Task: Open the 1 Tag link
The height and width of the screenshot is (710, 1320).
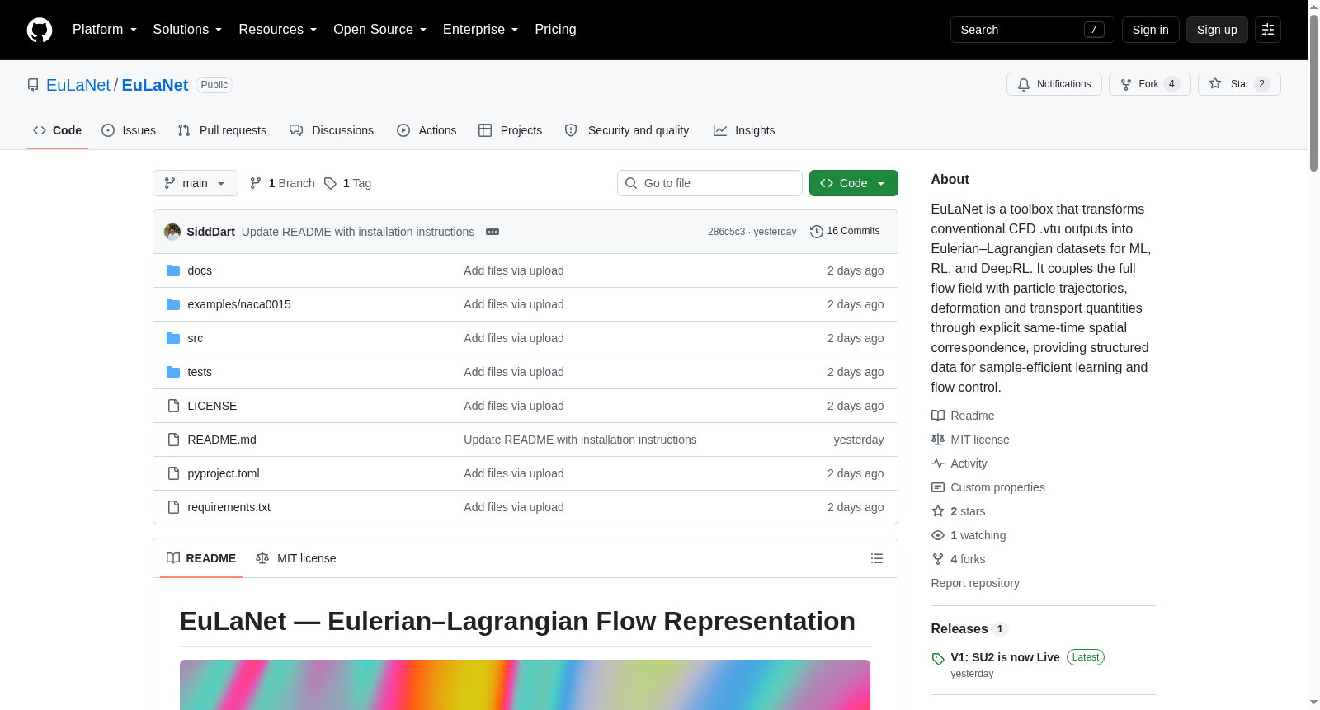Action: click(x=347, y=183)
